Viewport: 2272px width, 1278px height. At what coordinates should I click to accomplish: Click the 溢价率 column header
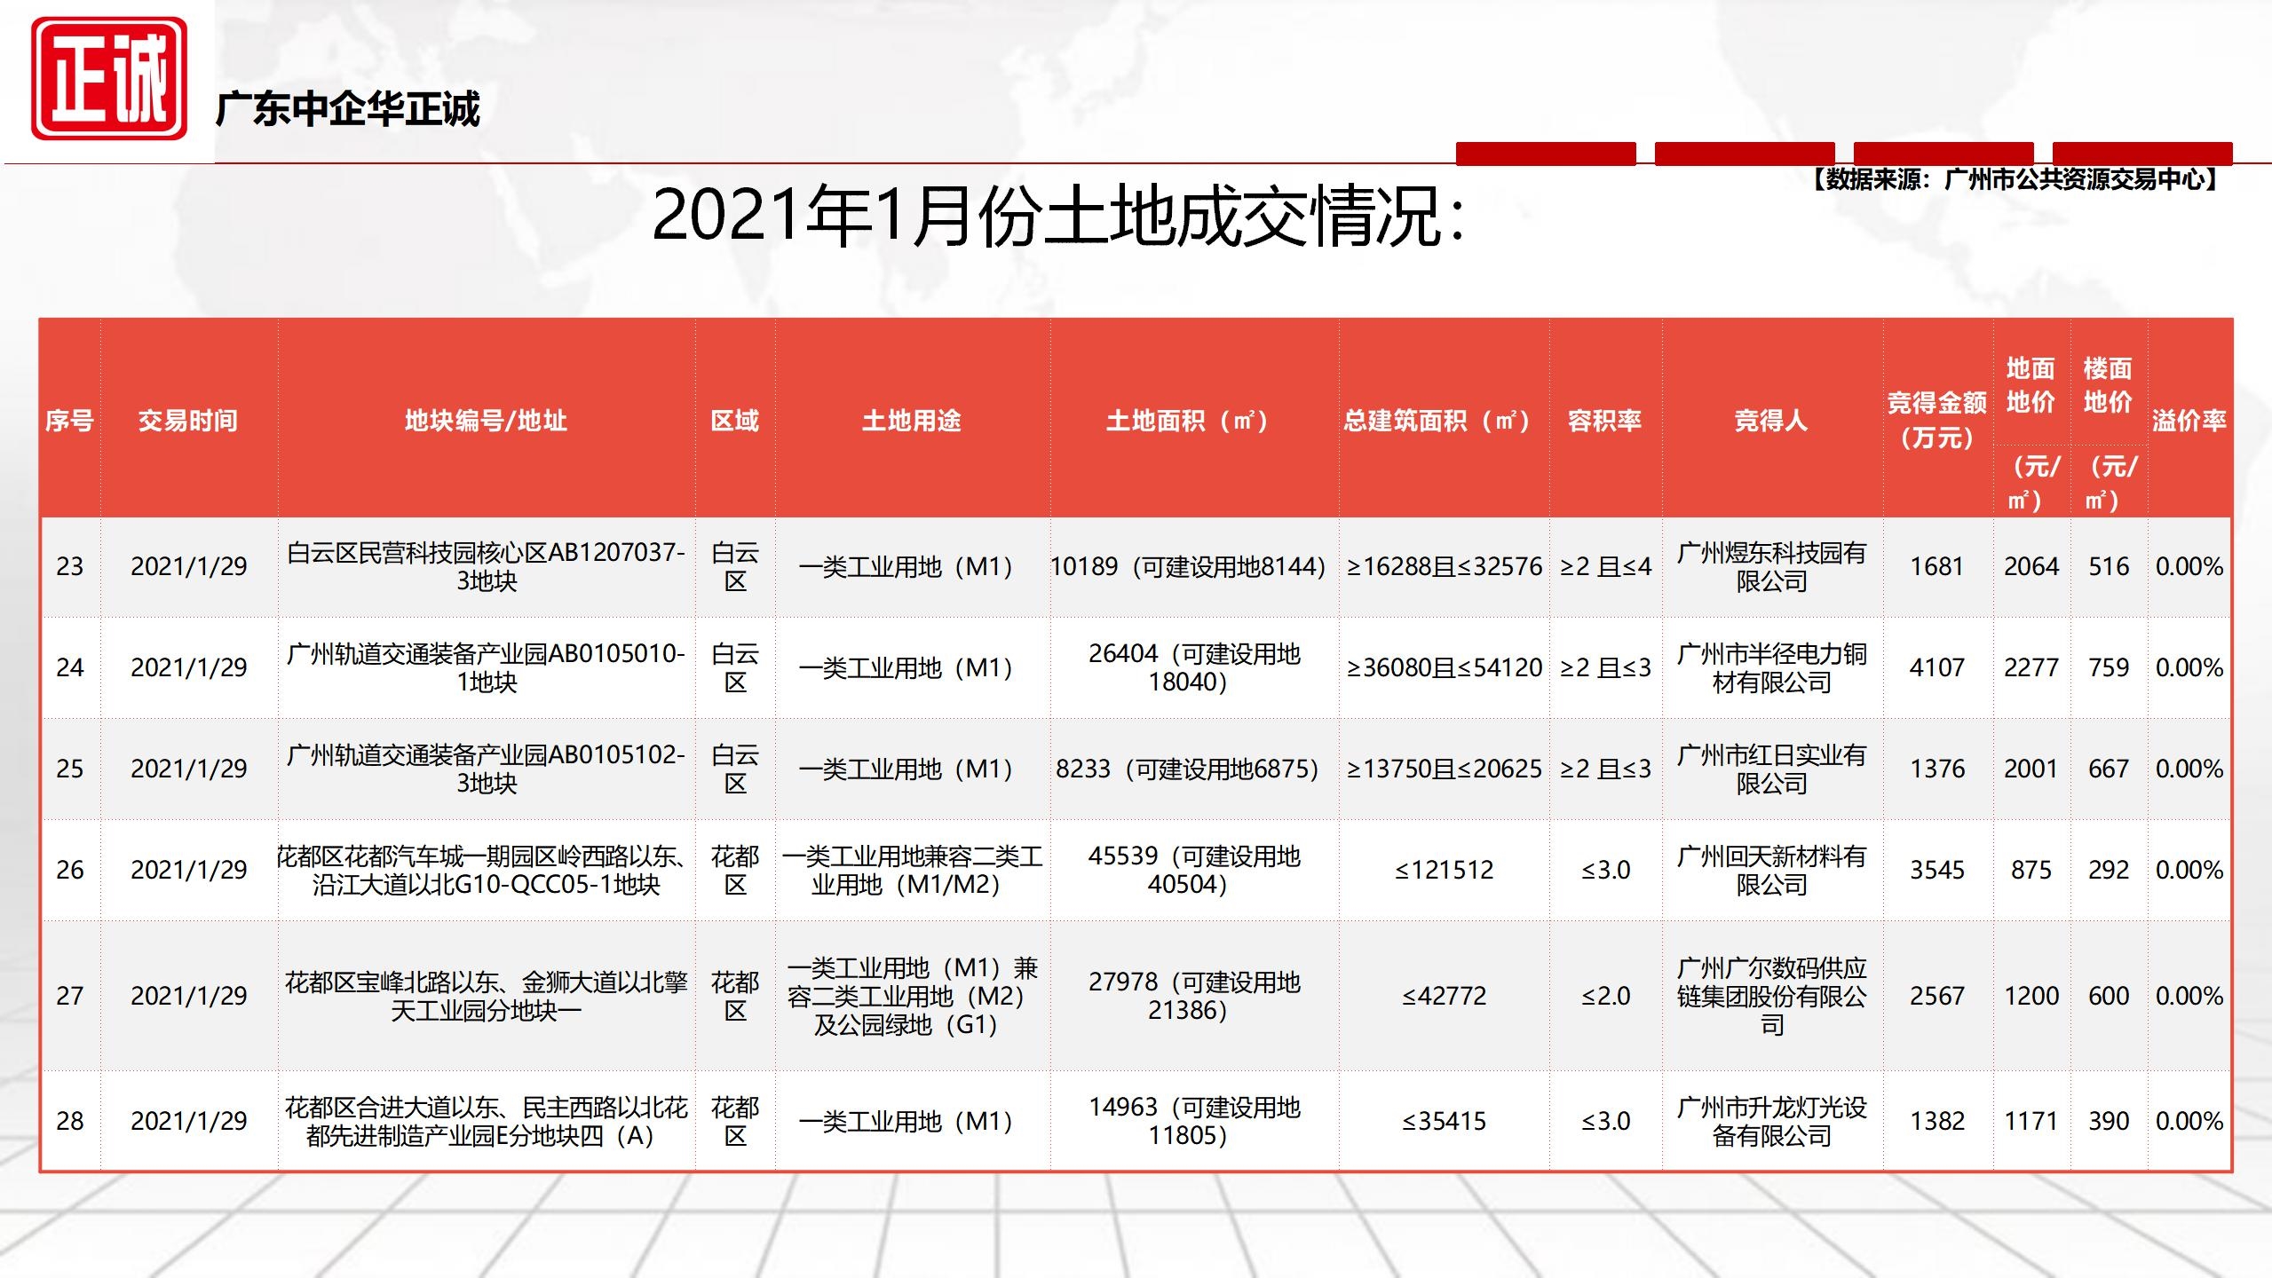[2189, 421]
